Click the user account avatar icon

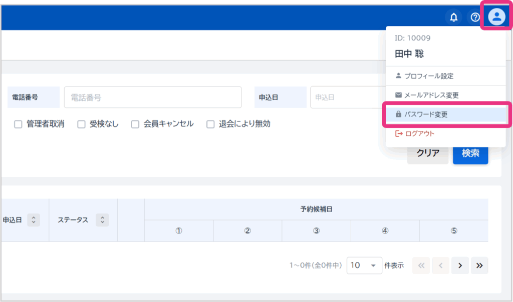pyautogui.click(x=496, y=17)
